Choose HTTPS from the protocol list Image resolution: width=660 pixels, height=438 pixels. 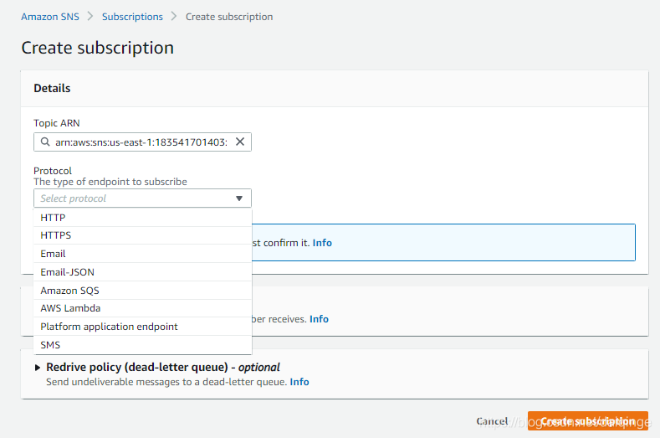[x=142, y=235]
